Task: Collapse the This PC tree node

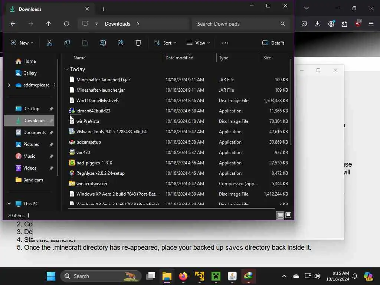Action: click(9, 204)
